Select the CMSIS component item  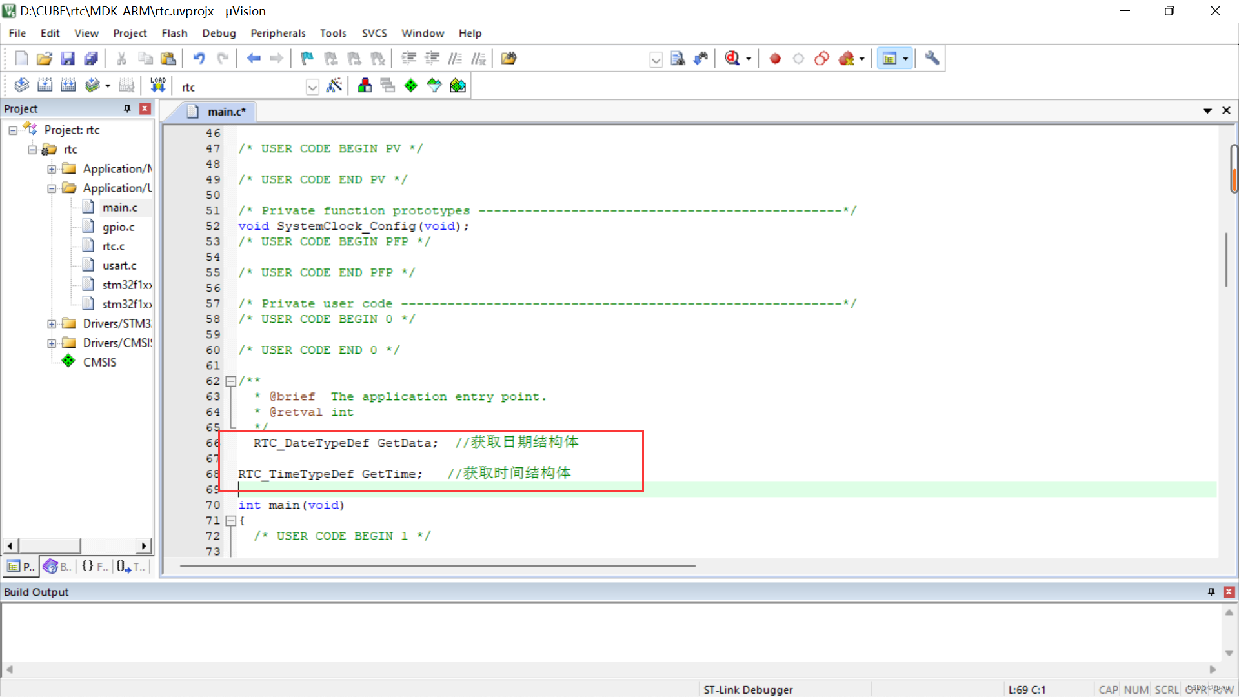click(99, 362)
